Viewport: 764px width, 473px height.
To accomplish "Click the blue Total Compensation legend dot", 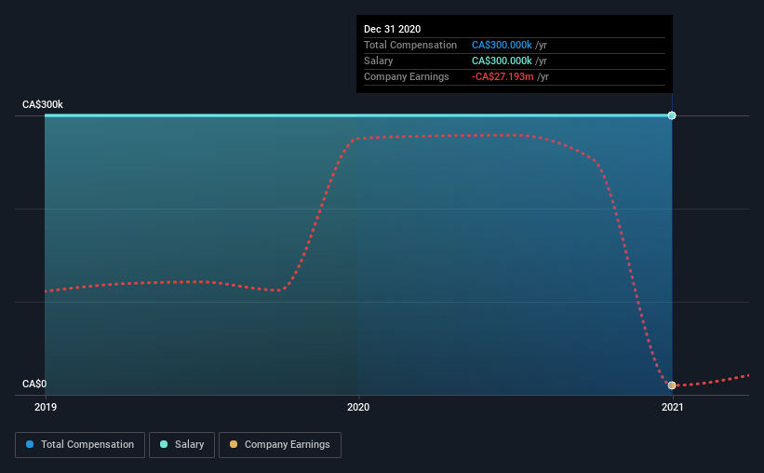I will click(30, 444).
